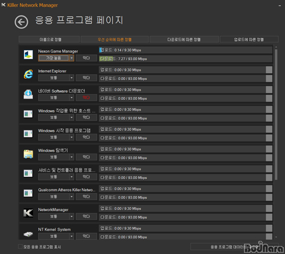Screen dimensions: 285x254
Task: Click the Windows 시작 응용 프로그램 icon
Action: pos(28,134)
